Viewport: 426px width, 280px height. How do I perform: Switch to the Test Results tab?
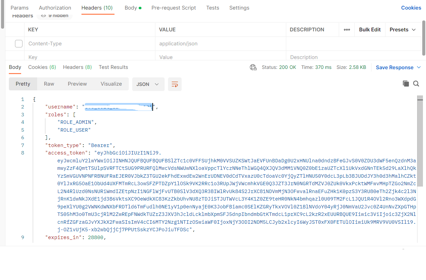click(x=113, y=67)
